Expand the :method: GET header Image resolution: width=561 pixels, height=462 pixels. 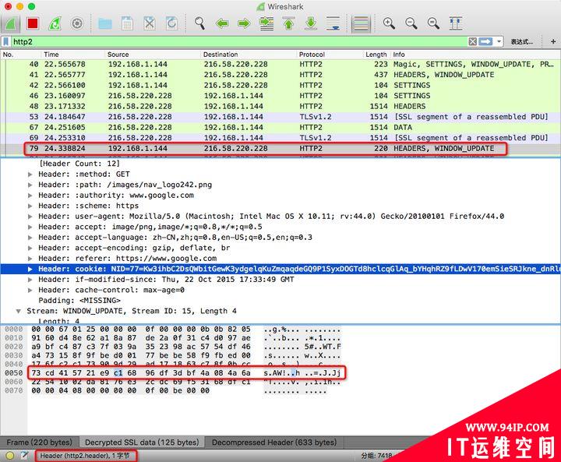coord(30,175)
